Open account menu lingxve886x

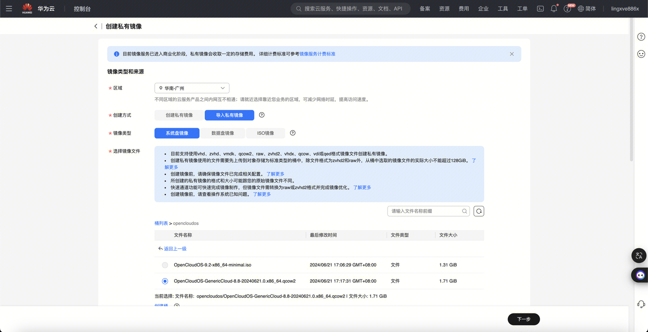[625, 9]
